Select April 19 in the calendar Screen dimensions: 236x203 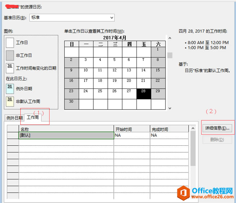coord(115,83)
